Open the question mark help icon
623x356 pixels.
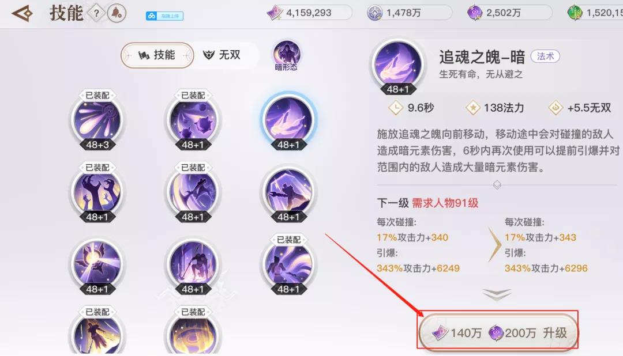(x=96, y=13)
